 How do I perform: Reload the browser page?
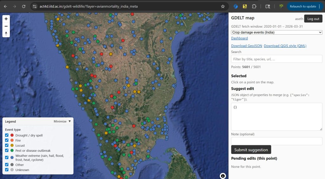(x=23, y=6)
